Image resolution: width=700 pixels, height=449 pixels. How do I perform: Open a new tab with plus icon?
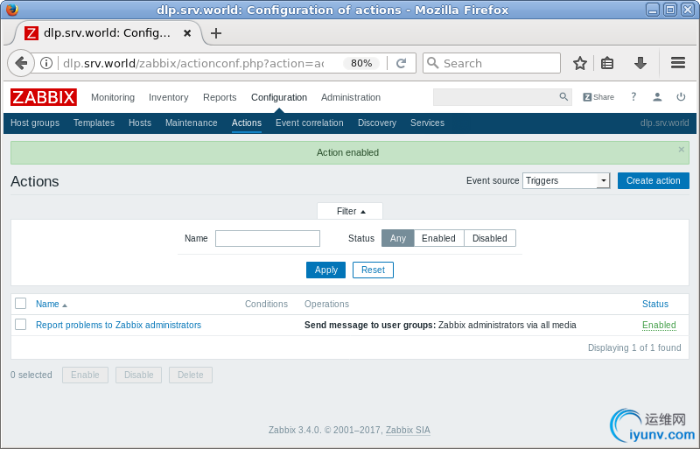click(216, 33)
